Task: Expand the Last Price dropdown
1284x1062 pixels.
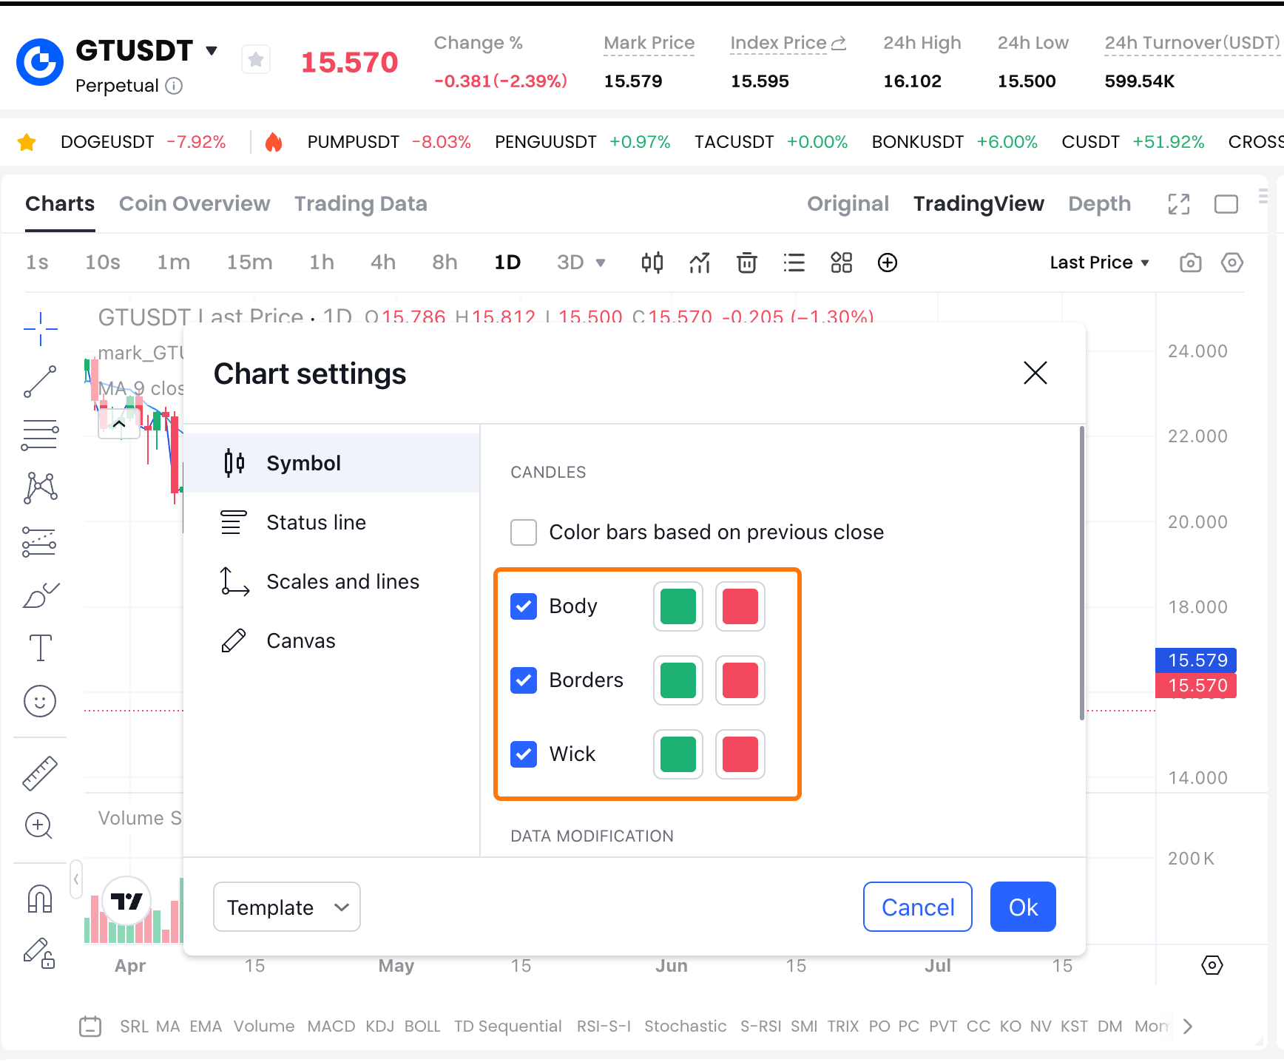Action: 1099,263
